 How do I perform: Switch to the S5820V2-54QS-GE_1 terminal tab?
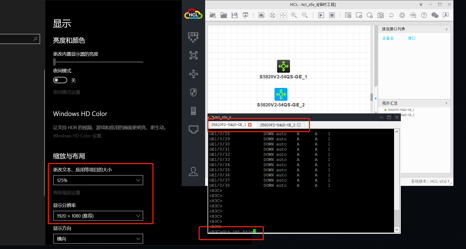click(x=229, y=125)
